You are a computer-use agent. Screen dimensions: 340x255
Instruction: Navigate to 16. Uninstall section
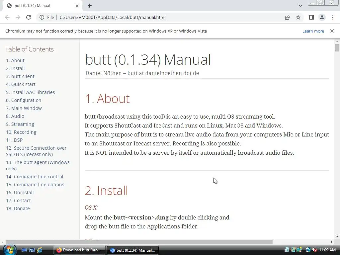pyautogui.click(x=20, y=193)
